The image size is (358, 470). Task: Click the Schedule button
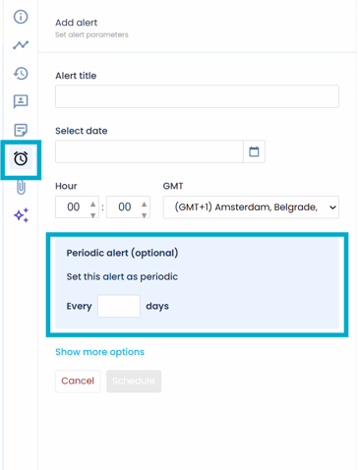134,382
